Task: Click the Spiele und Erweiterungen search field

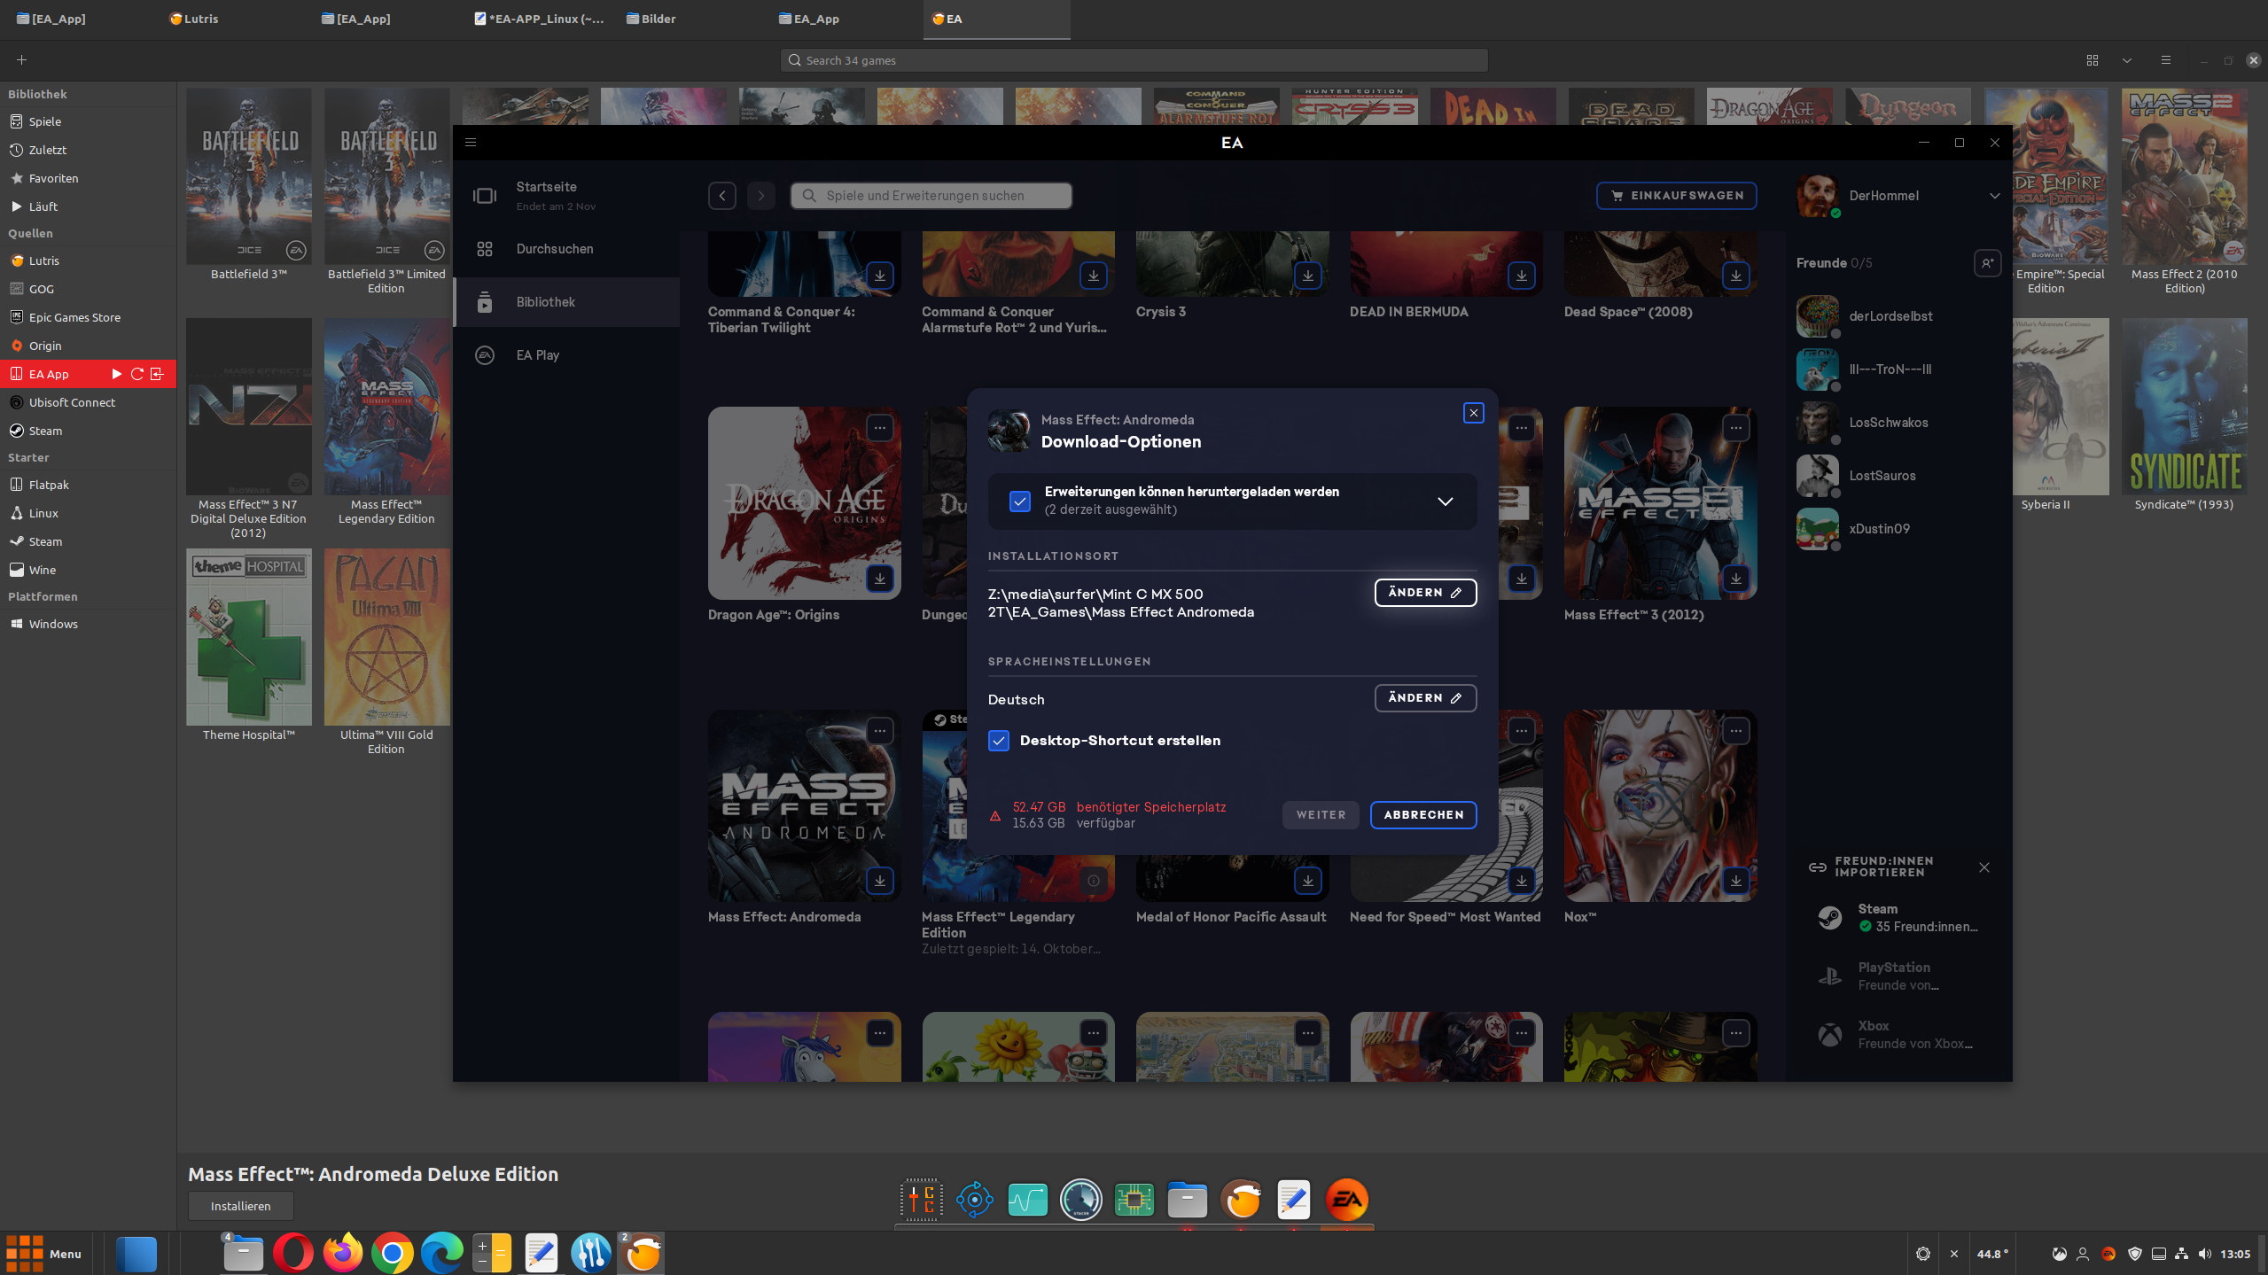Action: [931, 196]
